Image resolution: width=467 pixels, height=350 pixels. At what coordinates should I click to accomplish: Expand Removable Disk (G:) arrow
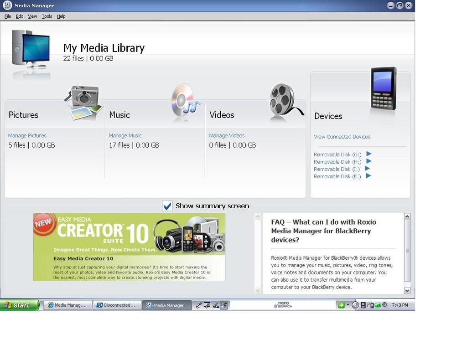369,154
